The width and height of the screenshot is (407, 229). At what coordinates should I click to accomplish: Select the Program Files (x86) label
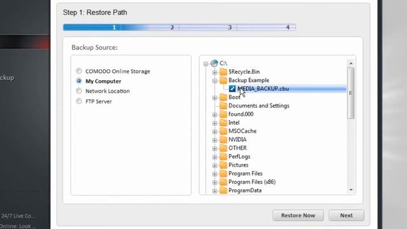point(252,182)
